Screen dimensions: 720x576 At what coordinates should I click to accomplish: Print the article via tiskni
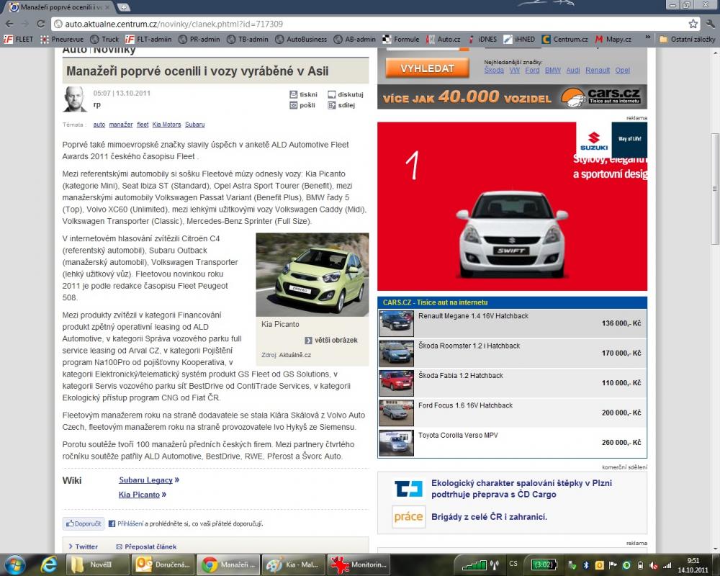pos(304,94)
